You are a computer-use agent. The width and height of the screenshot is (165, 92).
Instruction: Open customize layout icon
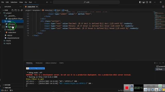coord(150,2)
